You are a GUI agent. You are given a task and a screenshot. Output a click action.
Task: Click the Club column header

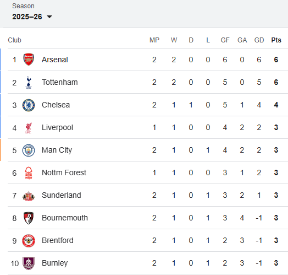pyautogui.click(x=14, y=40)
